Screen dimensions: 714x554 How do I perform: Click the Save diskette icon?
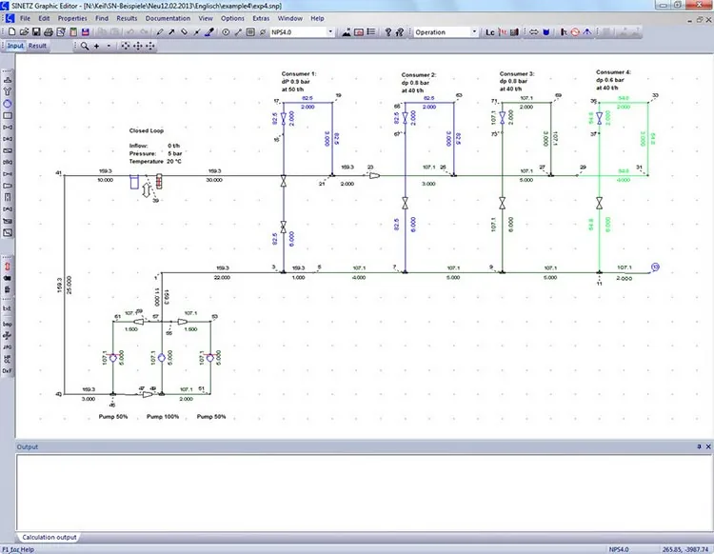pos(36,31)
